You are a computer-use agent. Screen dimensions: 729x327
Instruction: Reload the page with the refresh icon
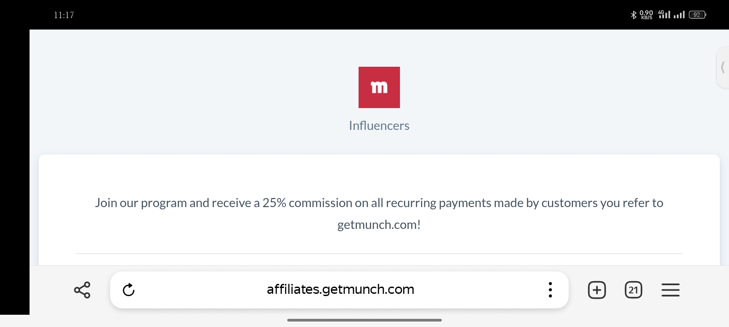point(129,290)
